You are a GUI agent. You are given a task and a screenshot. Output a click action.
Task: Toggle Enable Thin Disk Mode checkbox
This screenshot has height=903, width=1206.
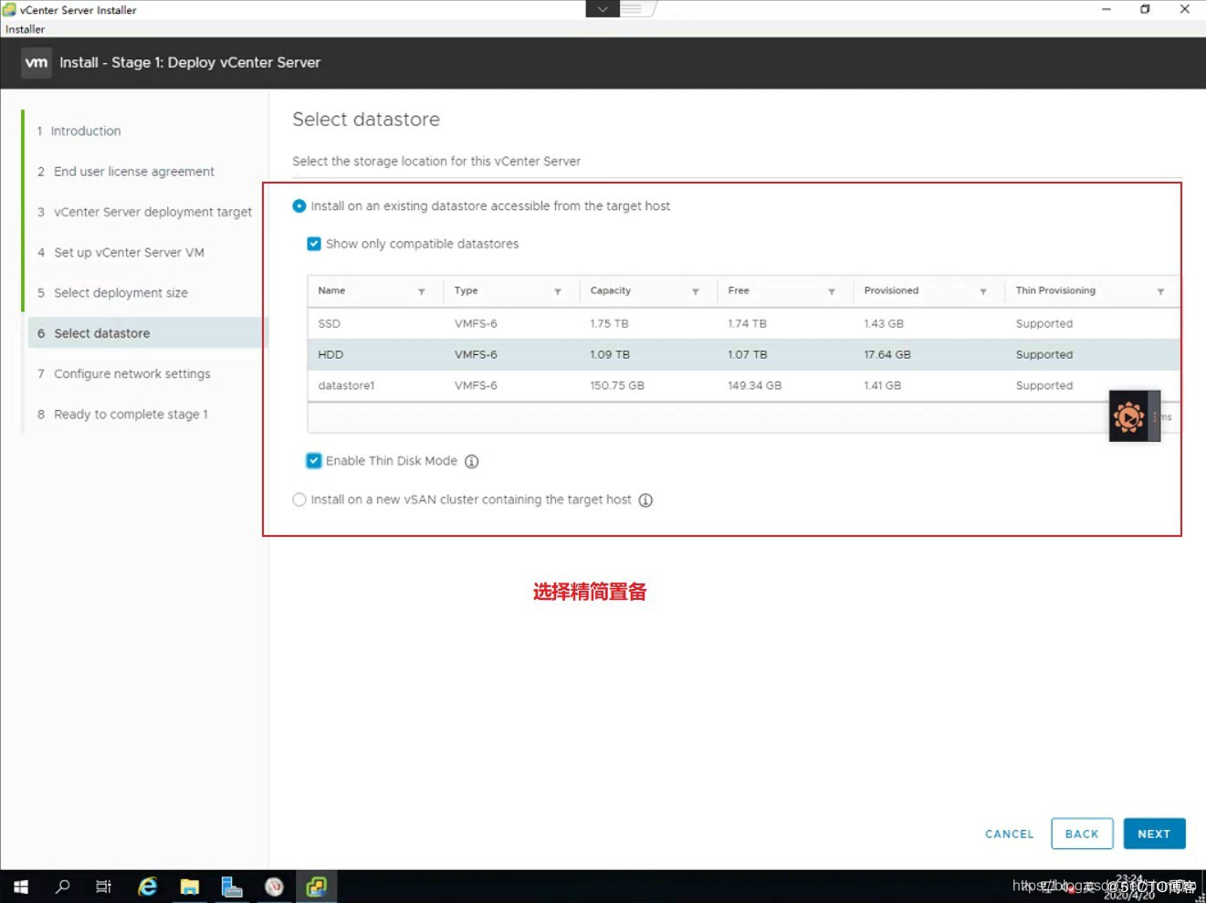tap(314, 461)
